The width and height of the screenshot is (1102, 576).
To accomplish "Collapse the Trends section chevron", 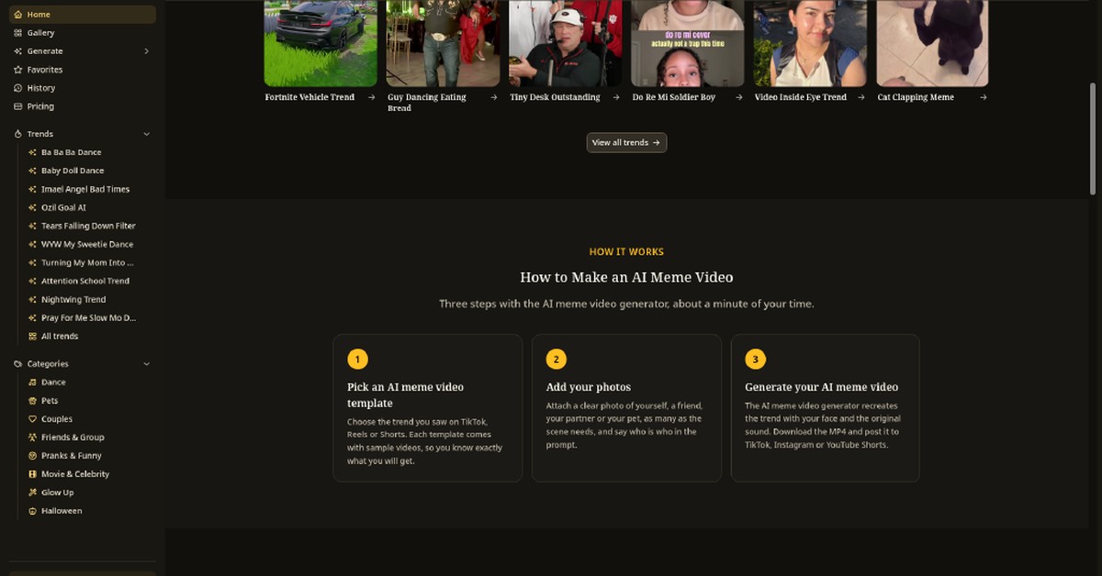I will click(x=146, y=134).
